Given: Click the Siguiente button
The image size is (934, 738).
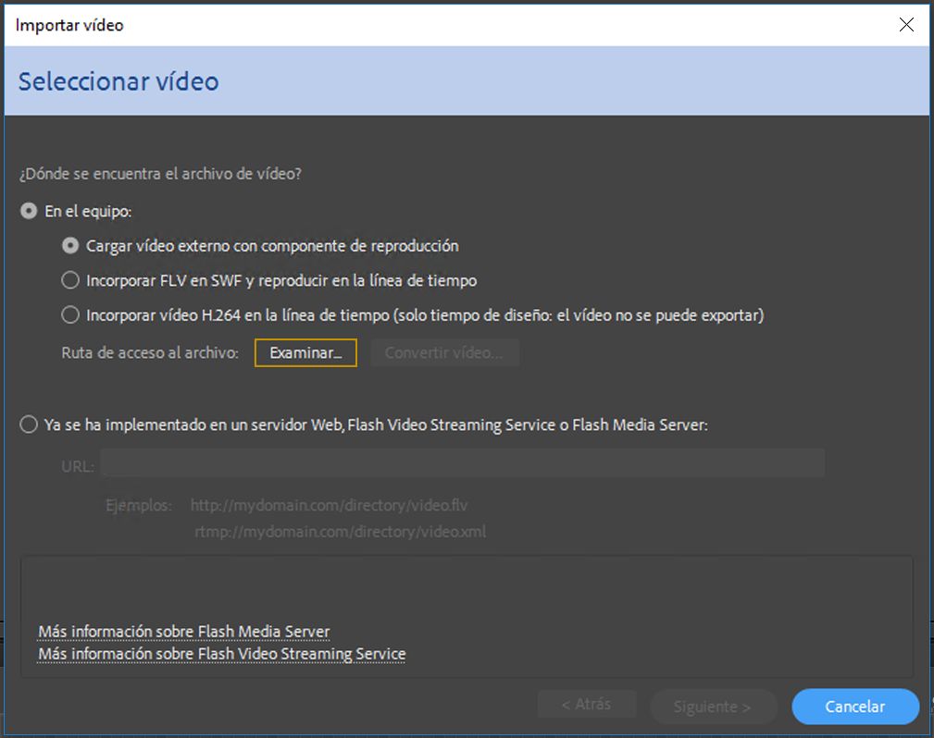Looking at the screenshot, I should (x=713, y=706).
